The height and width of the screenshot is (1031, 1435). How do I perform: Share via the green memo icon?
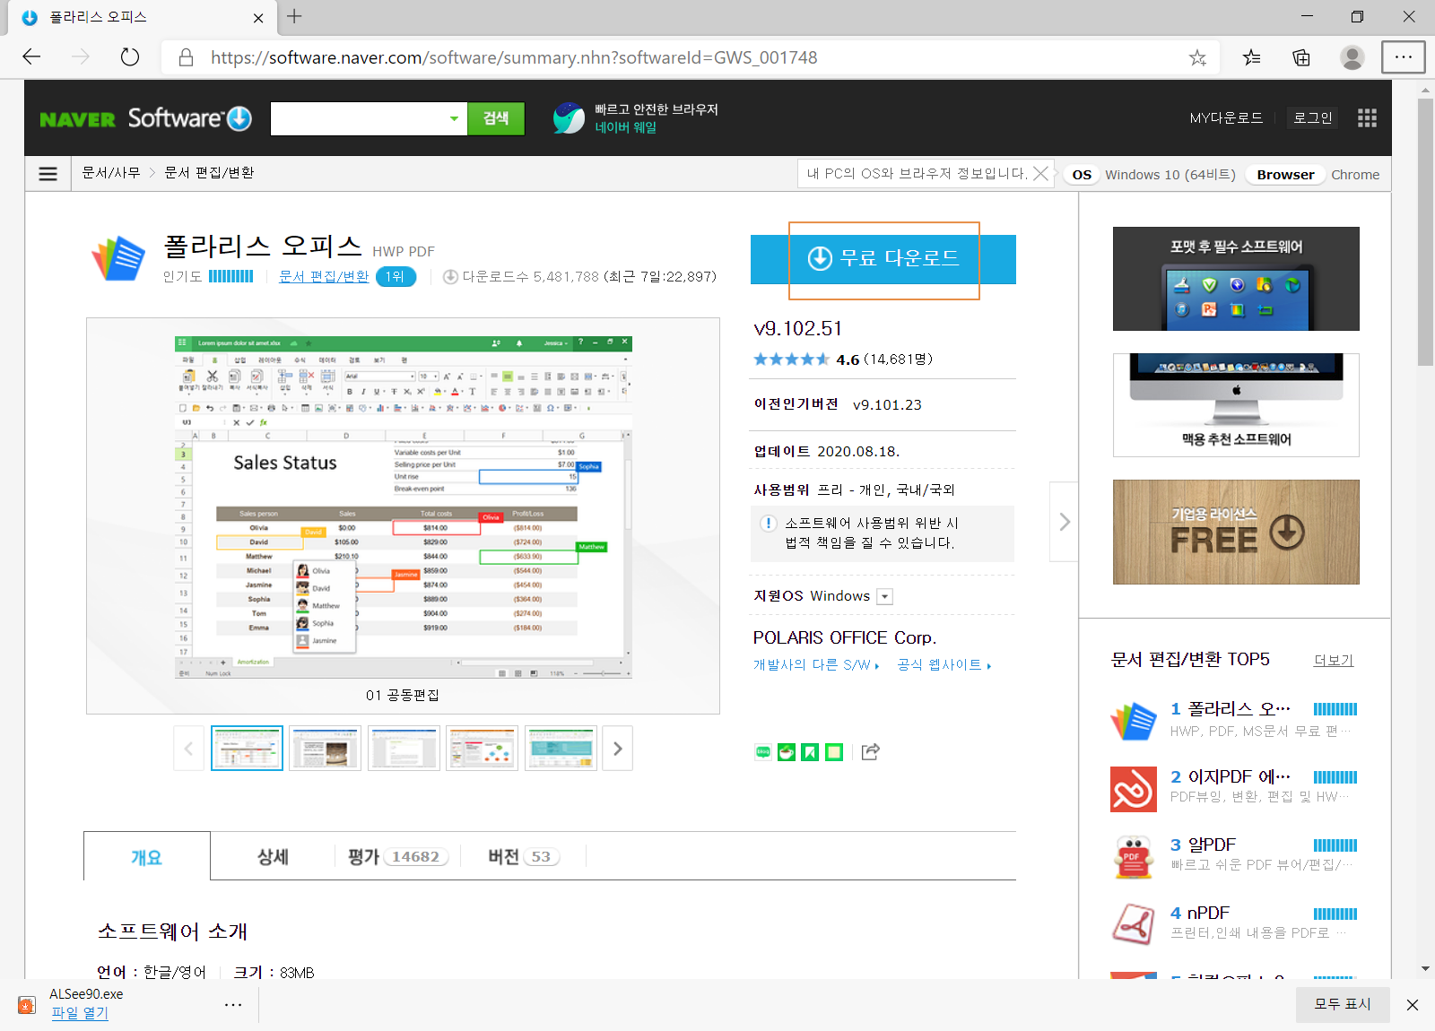pyautogui.click(x=834, y=752)
